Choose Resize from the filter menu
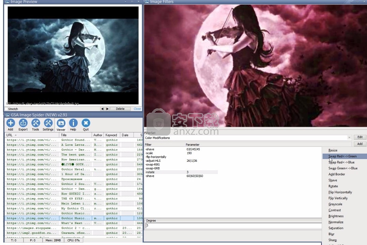Image resolution: width=367 pixels, height=245 pixels. coord(333,150)
